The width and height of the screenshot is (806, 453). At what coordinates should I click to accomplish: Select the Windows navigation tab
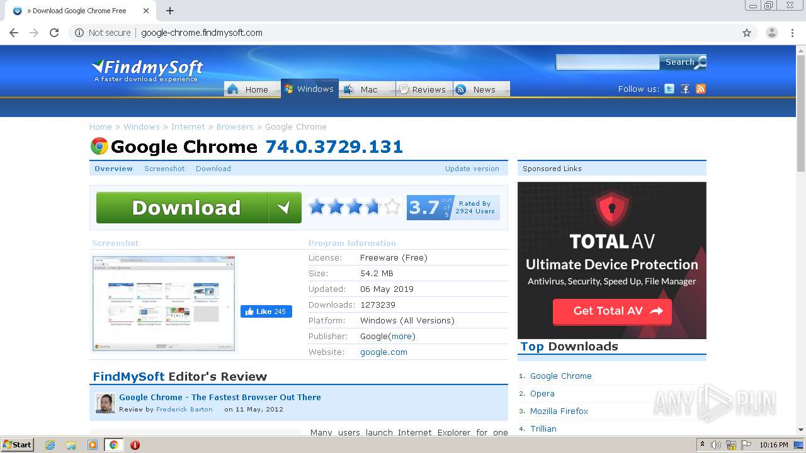pyautogui.click(x=310, y=89)
